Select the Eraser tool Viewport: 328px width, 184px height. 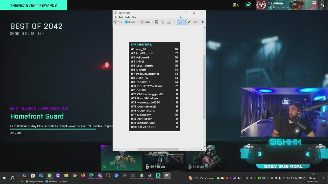pos(195,22)
